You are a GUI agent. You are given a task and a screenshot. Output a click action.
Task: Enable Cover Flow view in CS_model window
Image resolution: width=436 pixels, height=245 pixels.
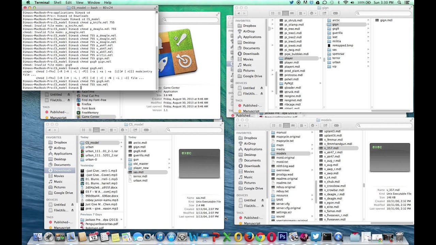pos(103,130)
